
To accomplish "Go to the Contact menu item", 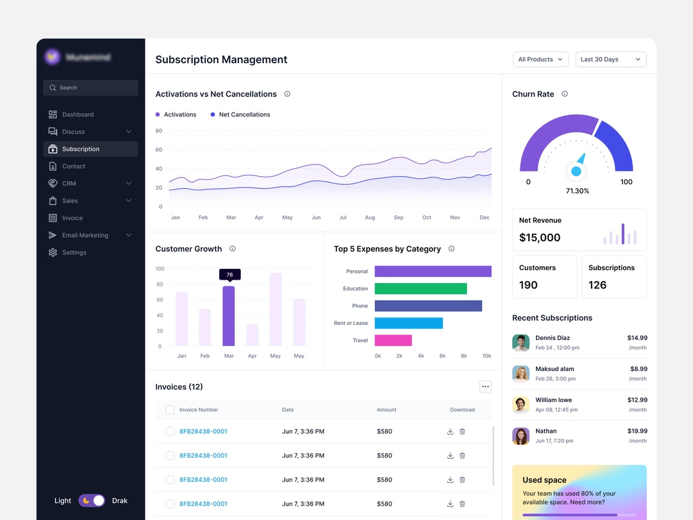I will (x=74, y=166).
